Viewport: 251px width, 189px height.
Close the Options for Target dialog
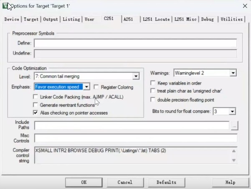pos(244,5)
